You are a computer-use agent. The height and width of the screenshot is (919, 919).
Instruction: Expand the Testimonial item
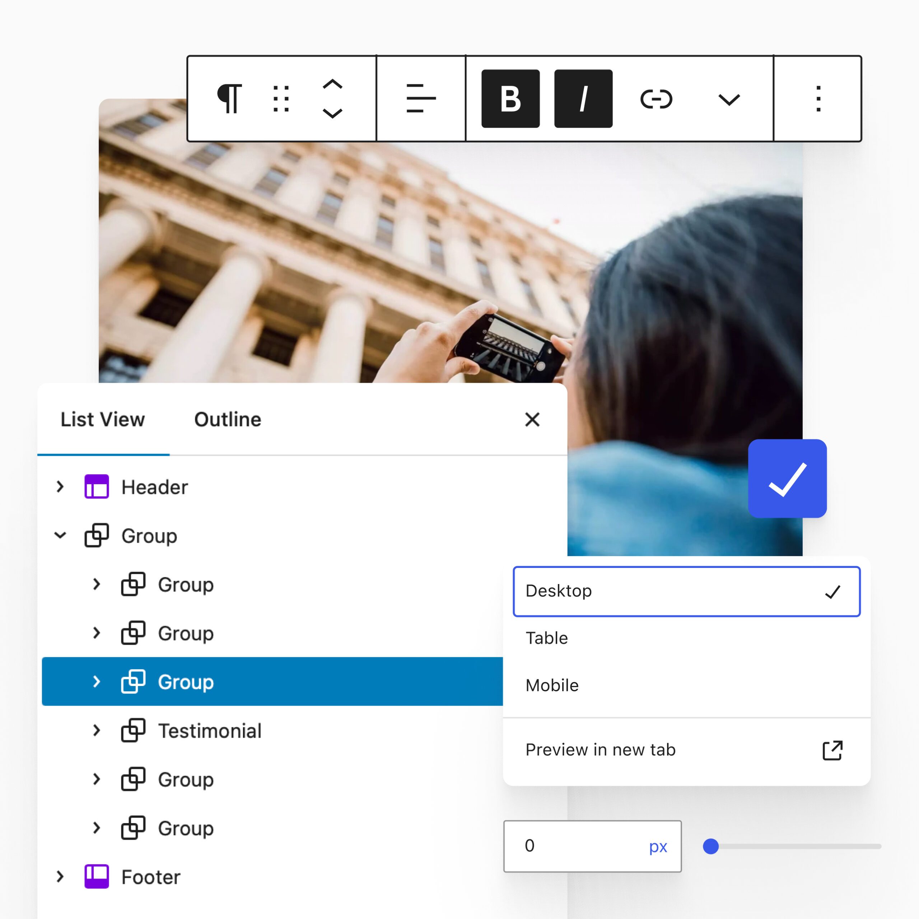[x=97, y=730]
